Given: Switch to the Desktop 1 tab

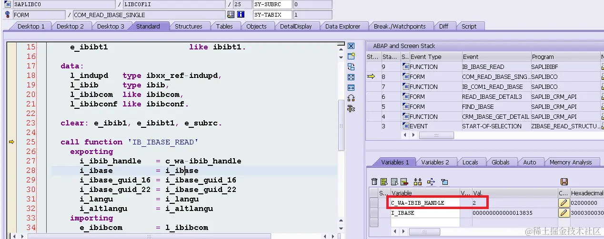Looking at the screenshot, I should [31, 27].
